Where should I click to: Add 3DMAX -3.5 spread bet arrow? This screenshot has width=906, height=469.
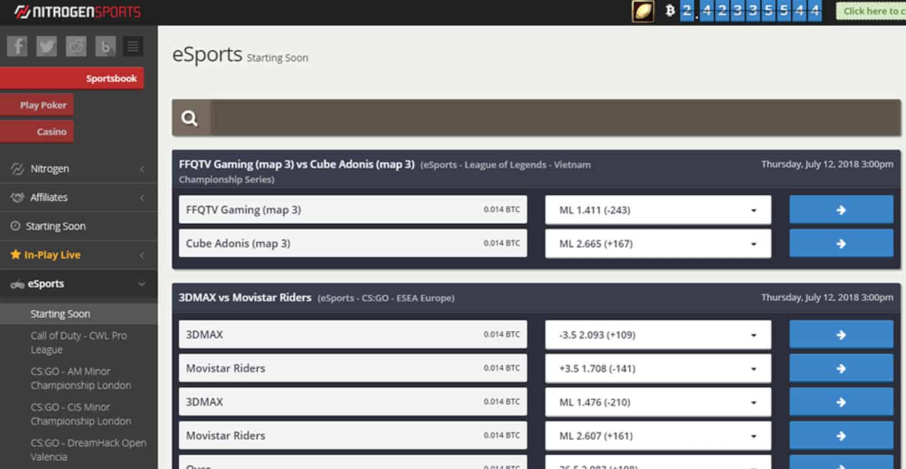coord(841,334)
